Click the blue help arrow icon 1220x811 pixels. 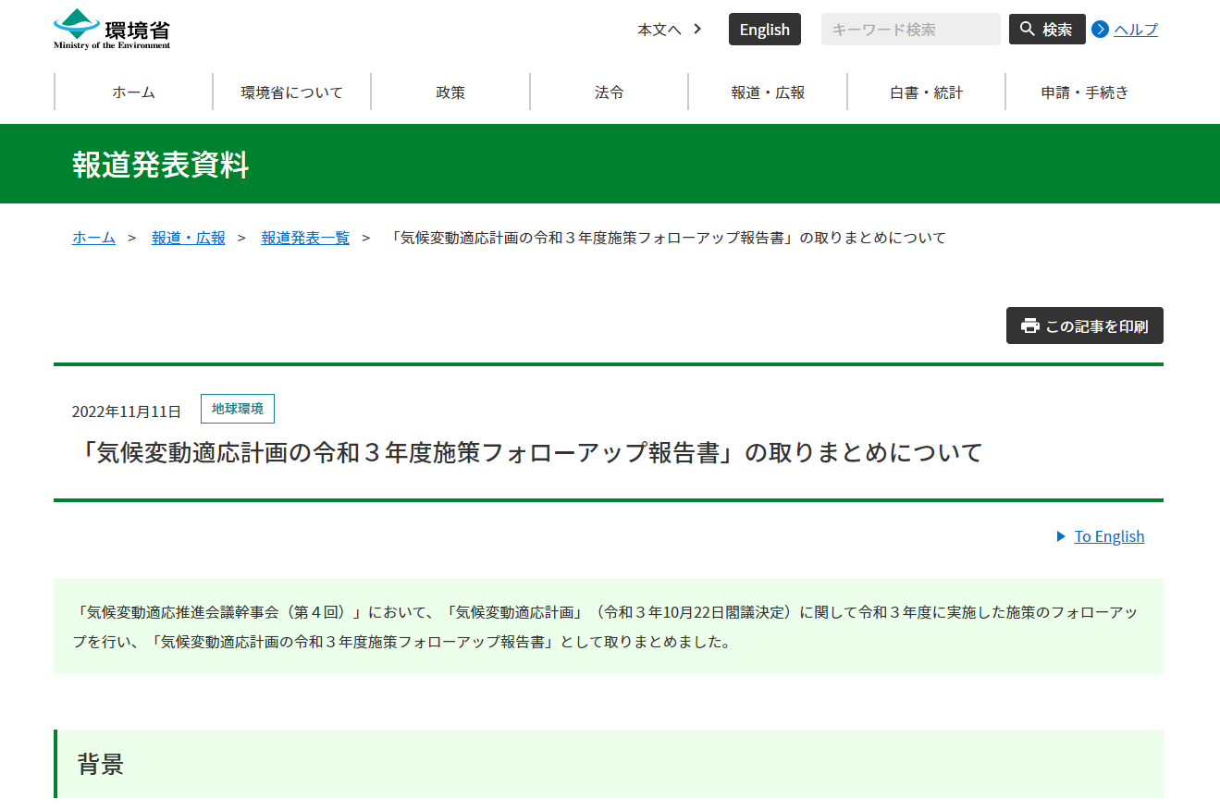click(1100, 30)
